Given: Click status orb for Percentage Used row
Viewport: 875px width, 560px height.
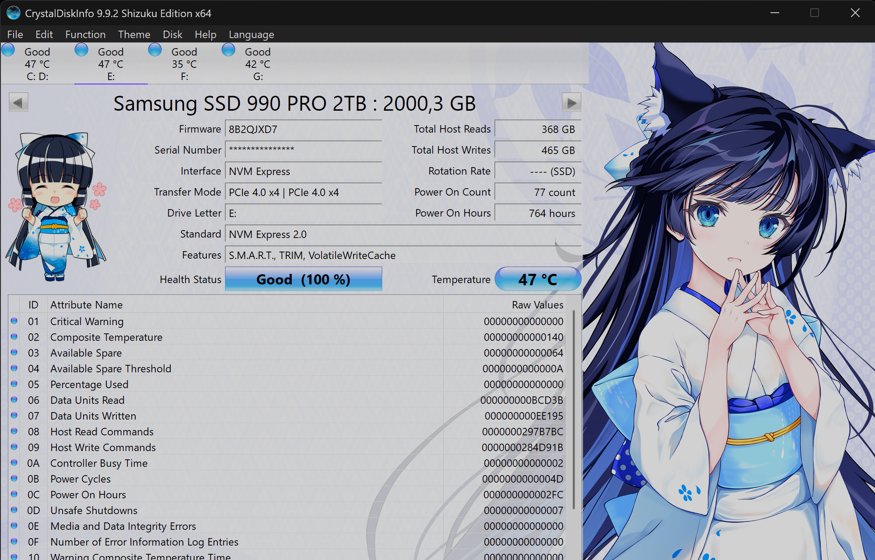Looking at the screenshot, I should pyautogui.click(x=14, y=384).
